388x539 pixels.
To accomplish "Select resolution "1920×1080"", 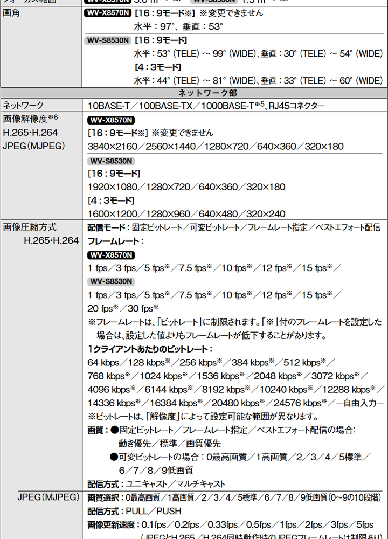I will pos(113,187).
